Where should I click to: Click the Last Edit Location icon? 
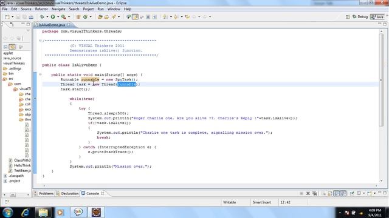click(187, 17)
